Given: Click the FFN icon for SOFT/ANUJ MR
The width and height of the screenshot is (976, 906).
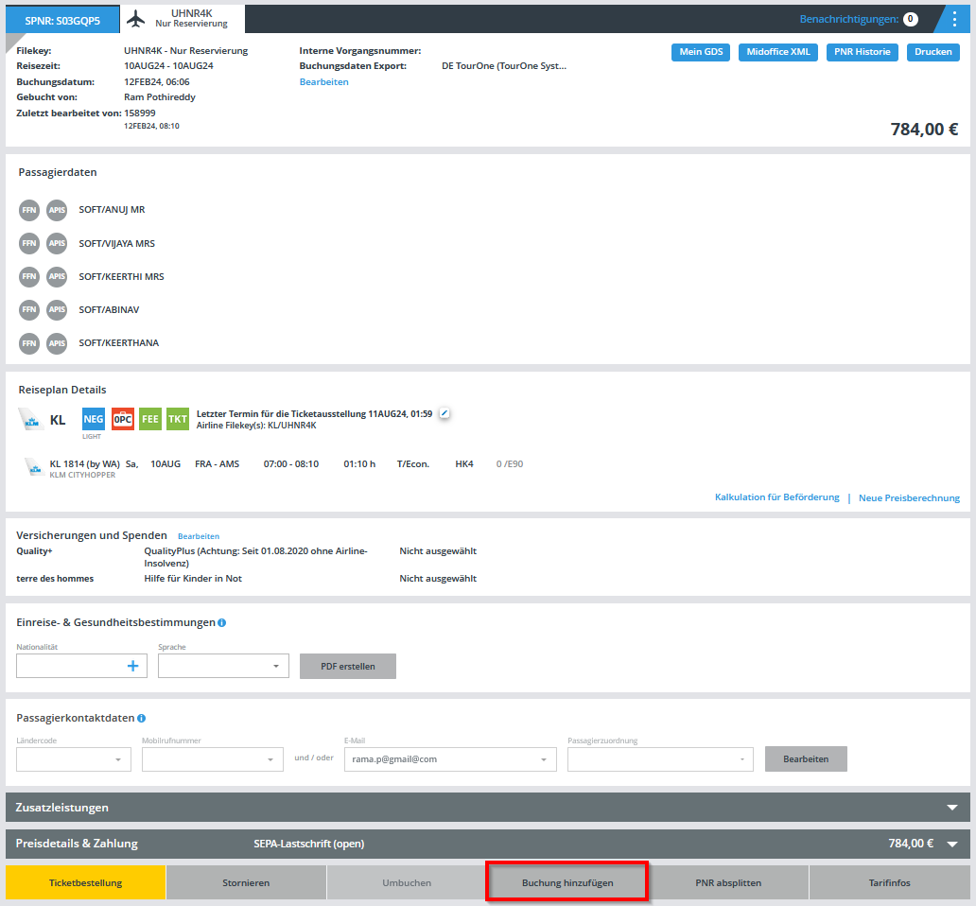Looking at the screenshot, I should coord(29,210).
